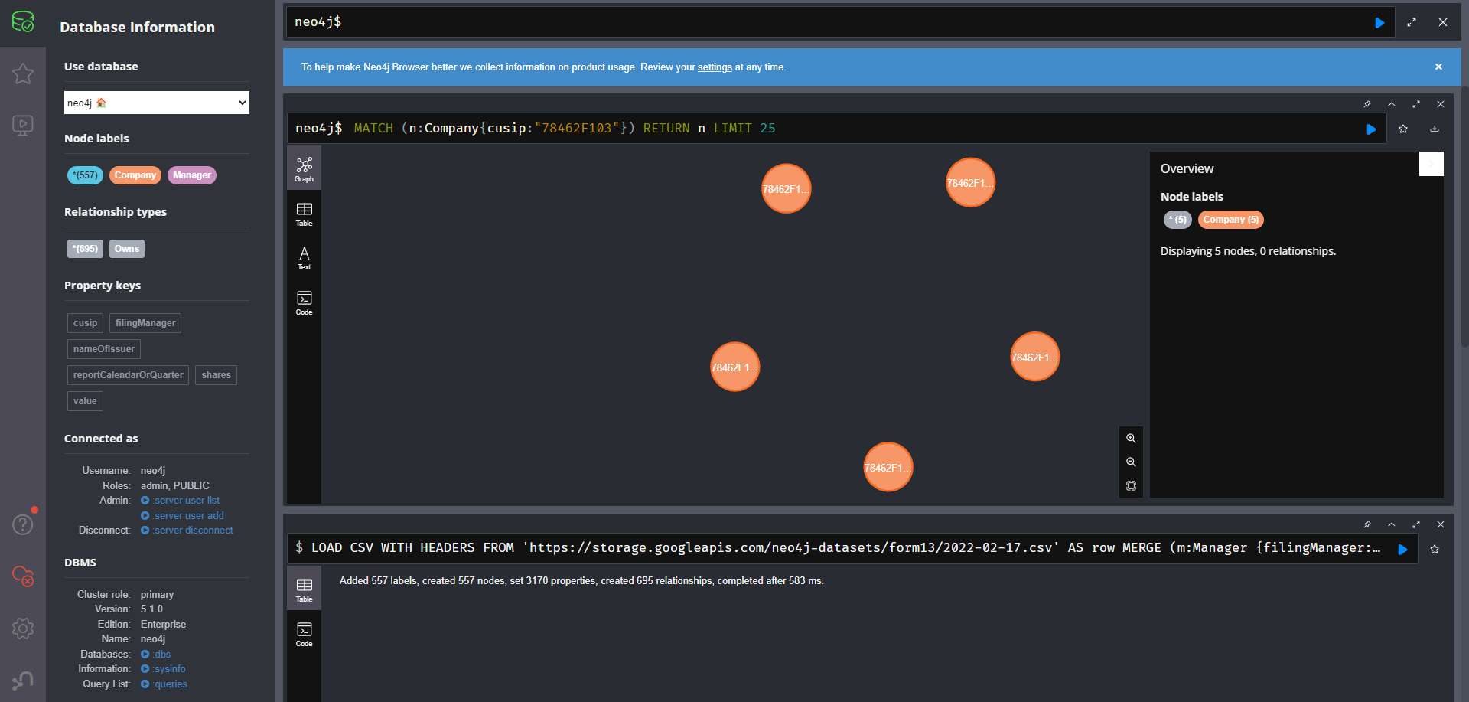
Task: Select the shares property key
Action: pyautogui.click(x=216, y=375)
